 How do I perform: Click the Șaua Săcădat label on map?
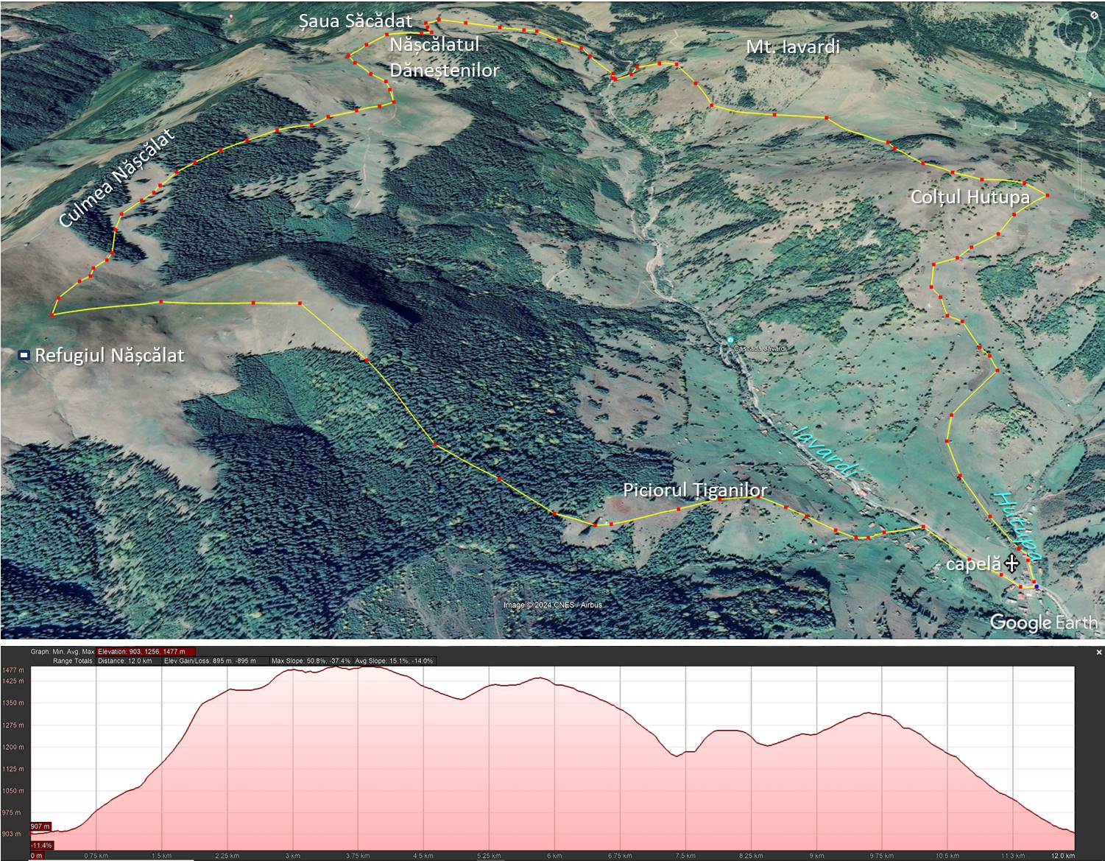[356, 21]
